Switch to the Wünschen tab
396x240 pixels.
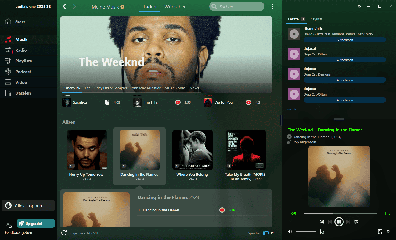point(175,7)
